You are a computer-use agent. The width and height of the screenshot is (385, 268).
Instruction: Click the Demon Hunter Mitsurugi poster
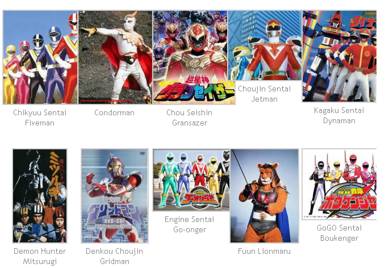click(40, 196)
